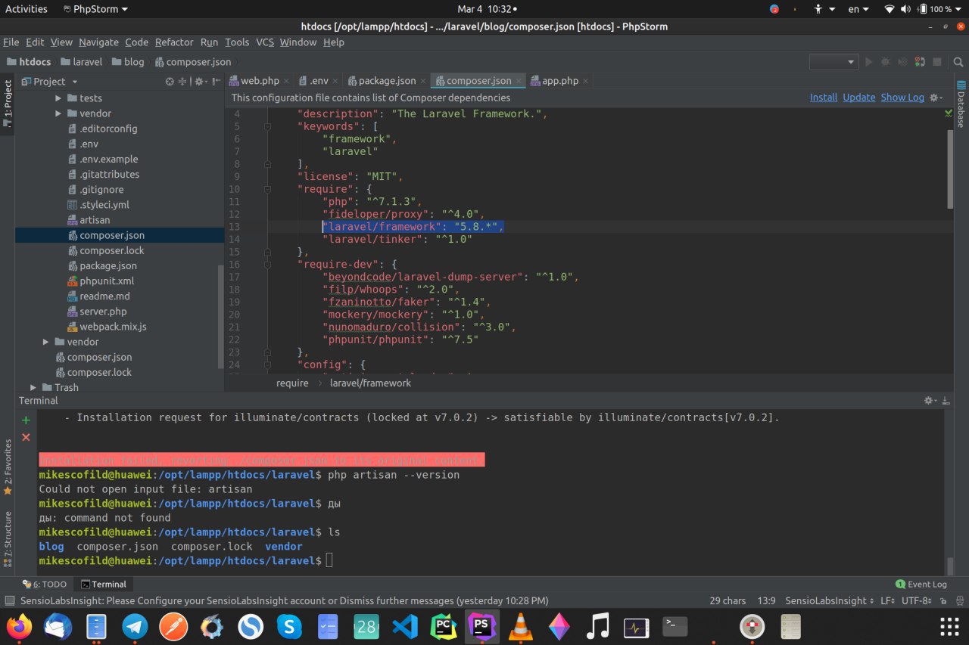Screen dimensions: 969x645
Task: Click the Listen for PHP Debug Connections icon
Action: point(920,62)
